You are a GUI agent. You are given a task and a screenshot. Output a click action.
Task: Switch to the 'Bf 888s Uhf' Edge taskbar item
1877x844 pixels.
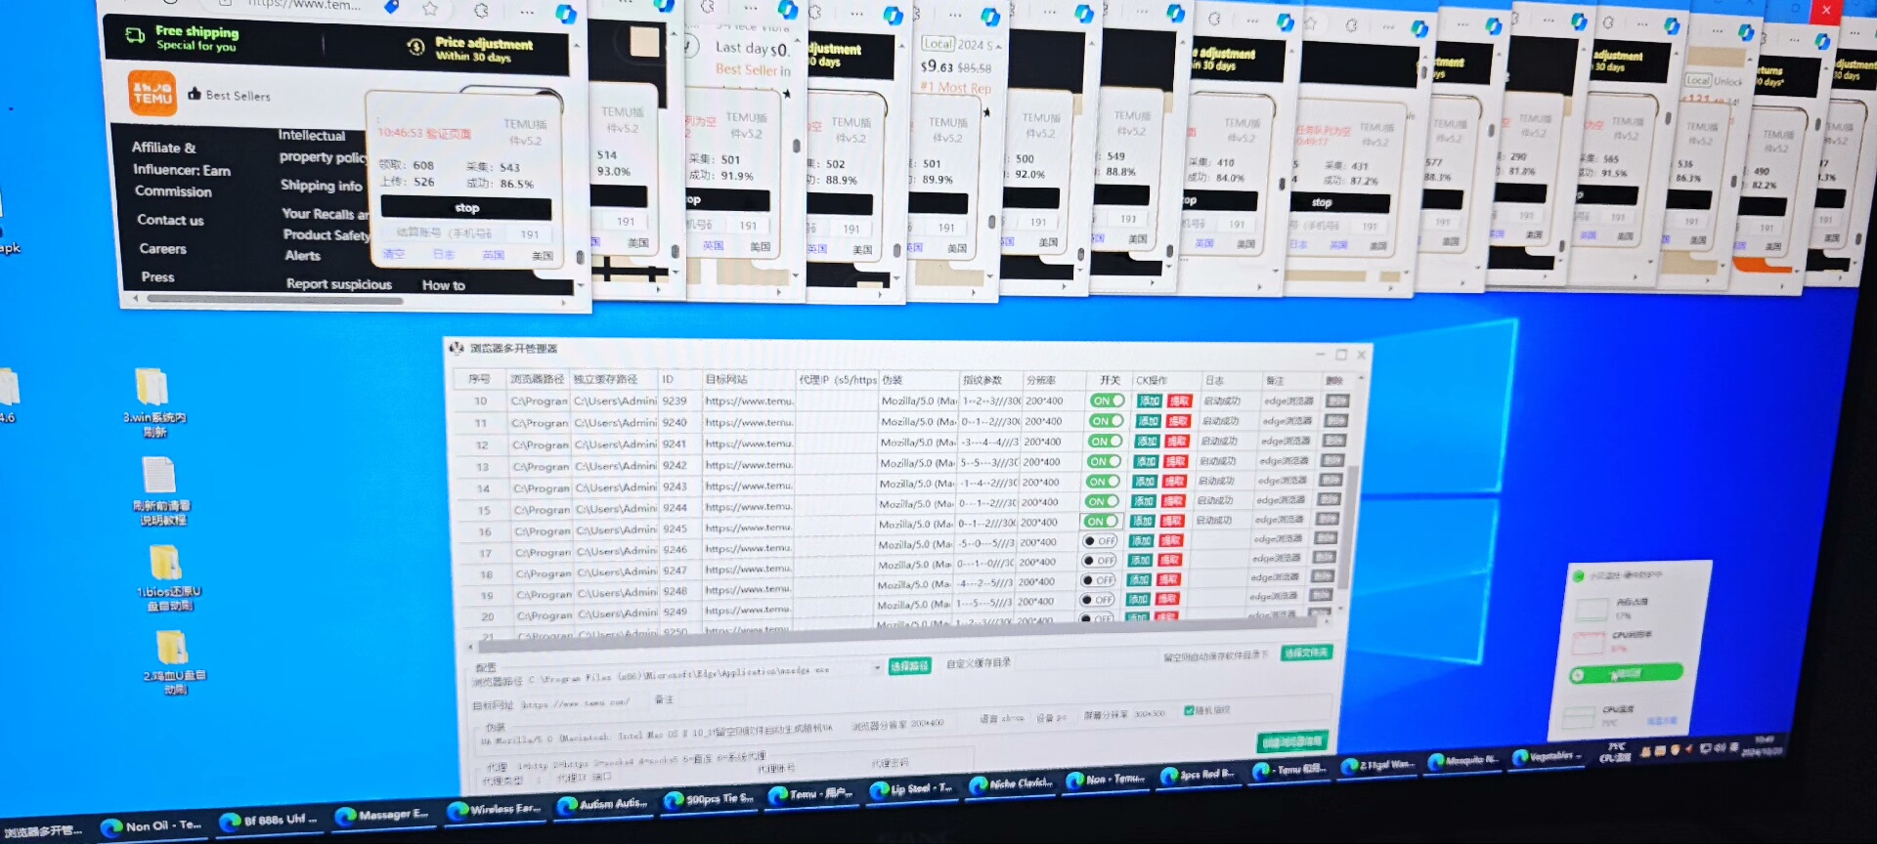pos(270,820)
